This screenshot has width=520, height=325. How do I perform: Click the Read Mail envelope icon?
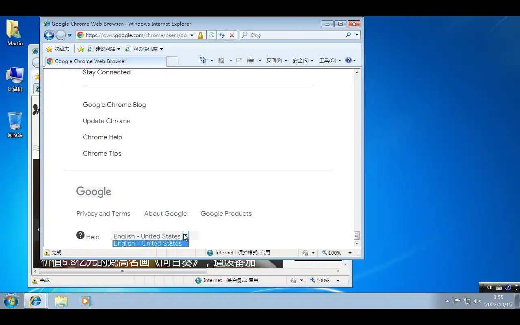click(239, 61)
